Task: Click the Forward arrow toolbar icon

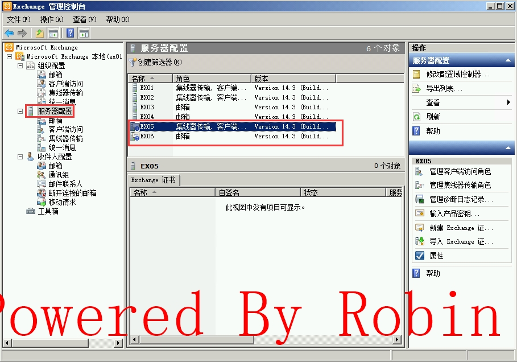Action: pyautogui.click(x=22, y=34)
